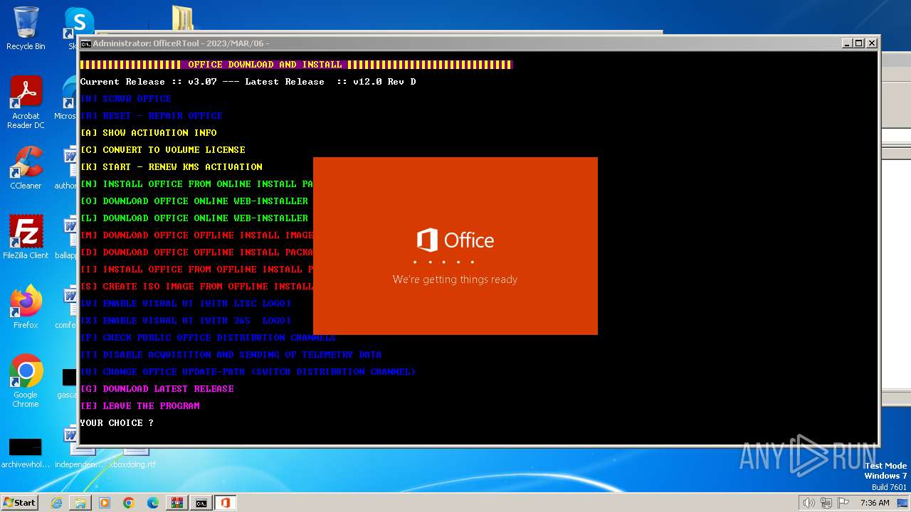Image resolution: width=911 pixels, height=512 pixels.
Task: Click the network tray icon
Action: pyautogui.click(x=826, y=503)
